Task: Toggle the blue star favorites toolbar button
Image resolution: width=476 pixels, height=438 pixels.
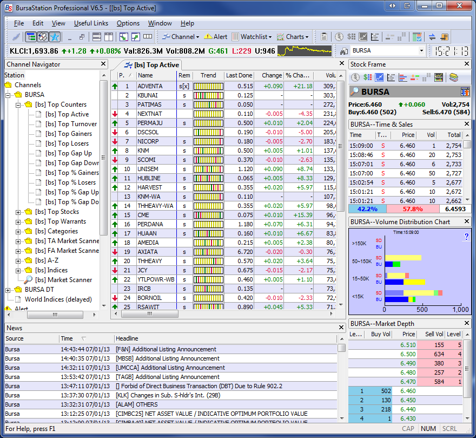Action: [x=55, y=37]
